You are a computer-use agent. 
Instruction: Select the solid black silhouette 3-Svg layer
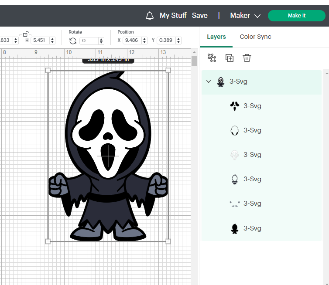261,228
